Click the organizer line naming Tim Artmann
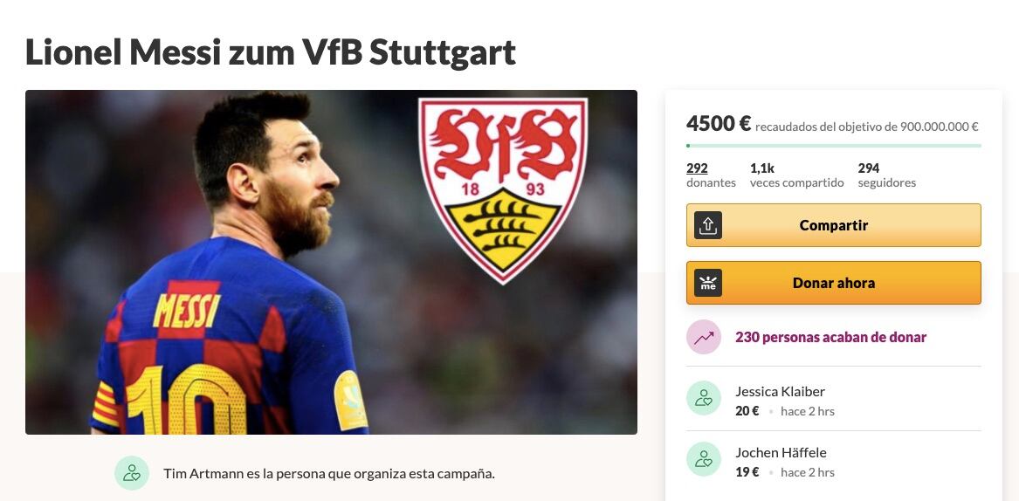The height and width of the screenshot is (501, 1019). tap(329, 473)
